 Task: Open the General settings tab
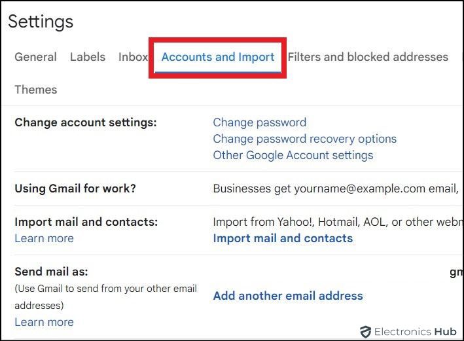(35, 57)
